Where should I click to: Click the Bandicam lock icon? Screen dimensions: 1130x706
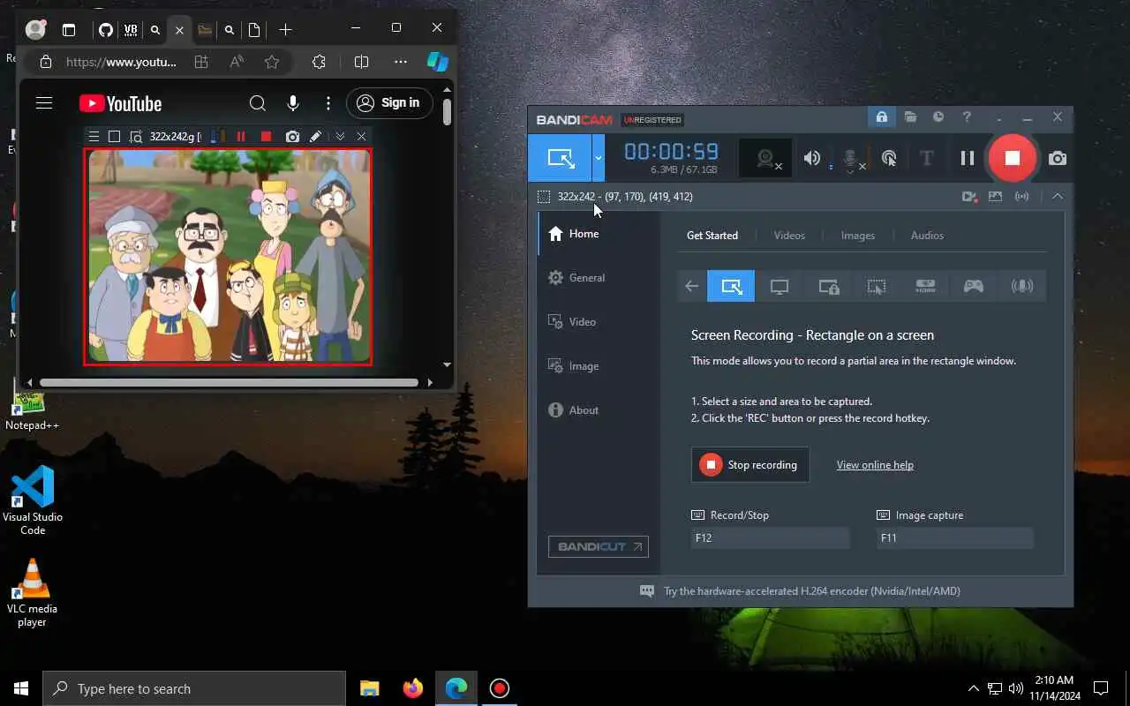click(x=881, y=117)
